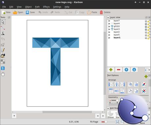Activate the Artistic Text tool
The image size is (151, 125).
(x=3, y=68)
